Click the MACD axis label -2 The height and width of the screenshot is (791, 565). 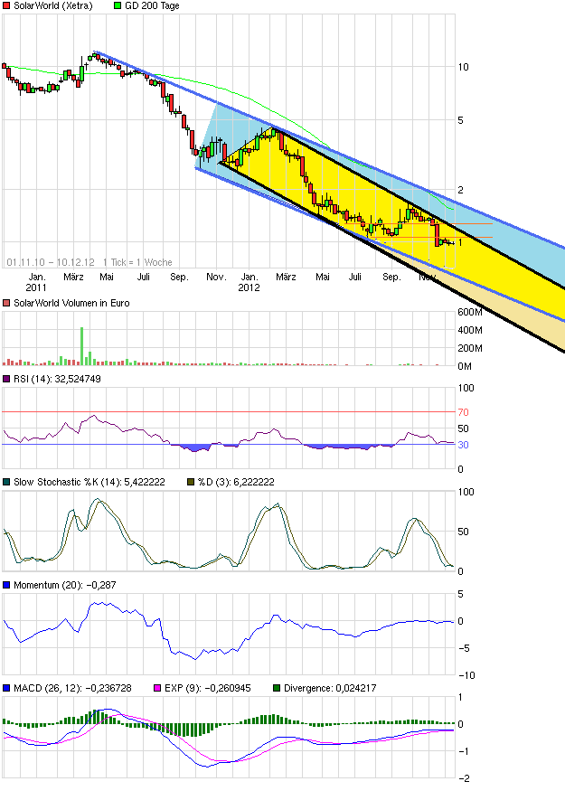(466, 778)
